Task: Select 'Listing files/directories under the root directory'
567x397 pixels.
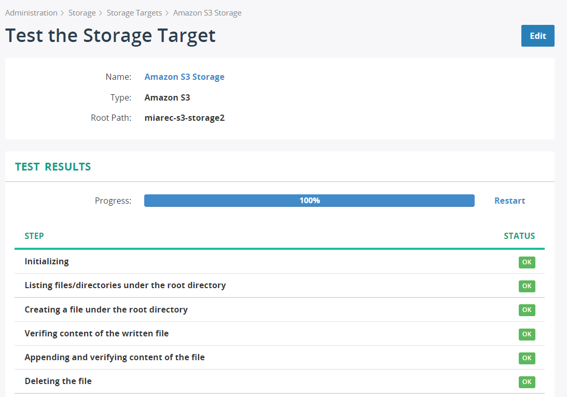Action: point(125,286)
